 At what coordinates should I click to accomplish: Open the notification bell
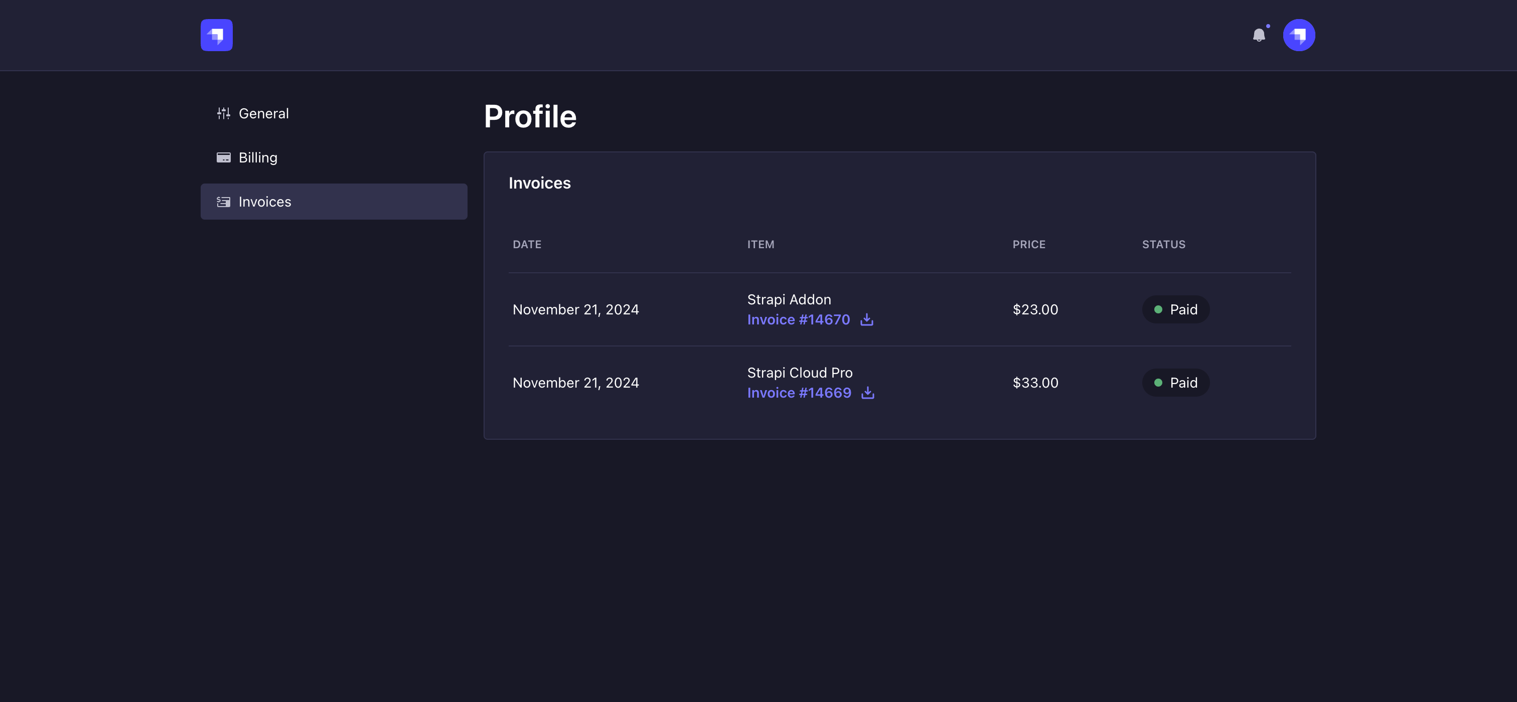pyautogui.click(x=1260, y=35)
